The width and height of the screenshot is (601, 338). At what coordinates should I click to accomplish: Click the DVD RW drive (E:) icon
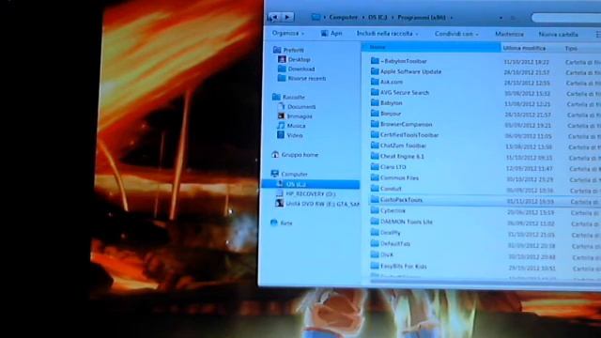(280, 204)
